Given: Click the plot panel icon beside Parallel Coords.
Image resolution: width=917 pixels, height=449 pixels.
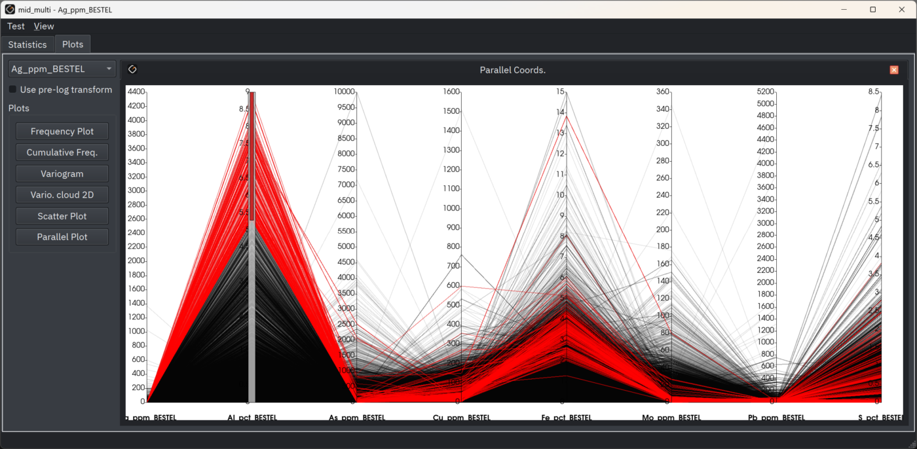Looking at the screenshot, I should 132,69.
